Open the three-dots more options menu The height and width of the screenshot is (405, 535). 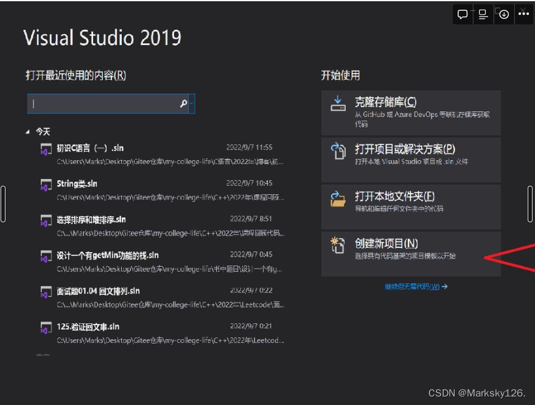(x=523, y=13)
